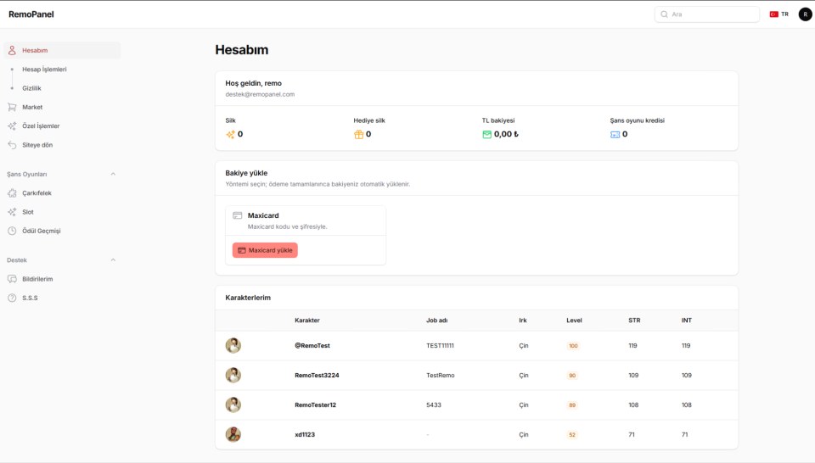
Task: Click the Şans Oyunları section label
Action: [x=27, y=175]
